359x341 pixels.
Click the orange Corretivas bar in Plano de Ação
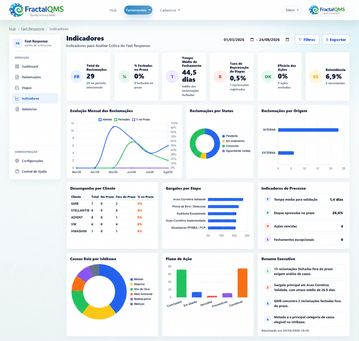click(x=242, y=283)
